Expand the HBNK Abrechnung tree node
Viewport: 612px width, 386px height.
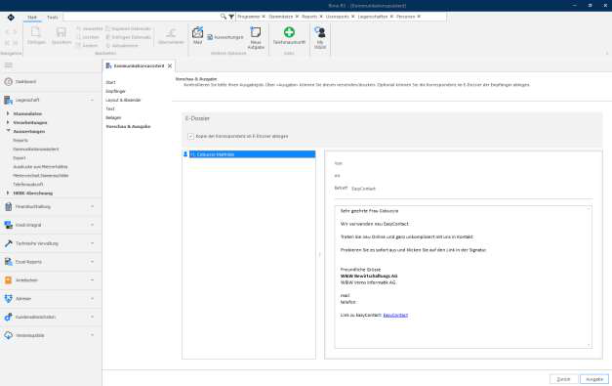[x=8, y=193]
